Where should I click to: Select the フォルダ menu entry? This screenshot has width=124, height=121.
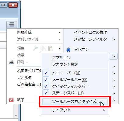tap(24, 78)
